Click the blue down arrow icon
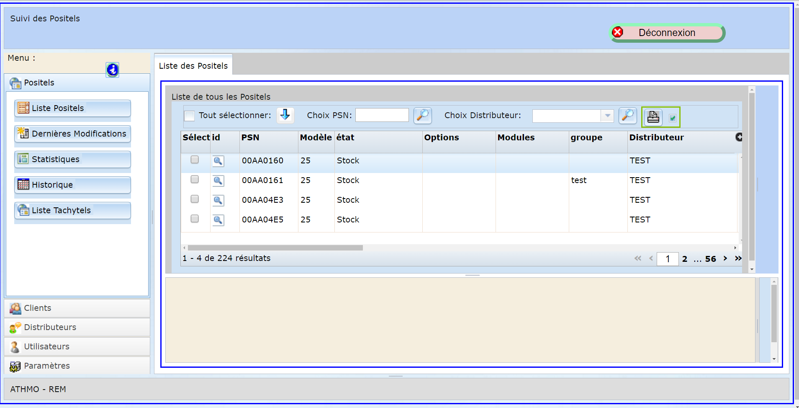This screenshot has width=799, height=408. [x=285, y=115]
